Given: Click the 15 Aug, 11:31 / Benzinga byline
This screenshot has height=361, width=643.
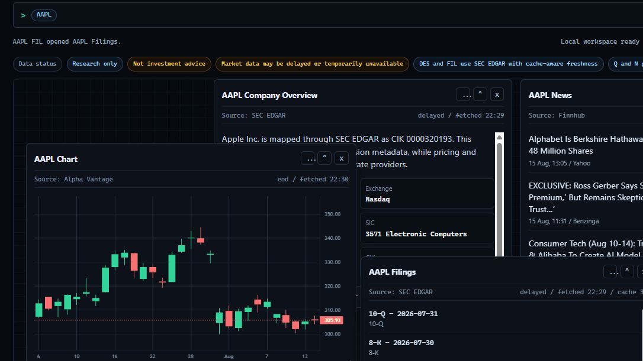Looking at the screenshot, I should (564, 221).
